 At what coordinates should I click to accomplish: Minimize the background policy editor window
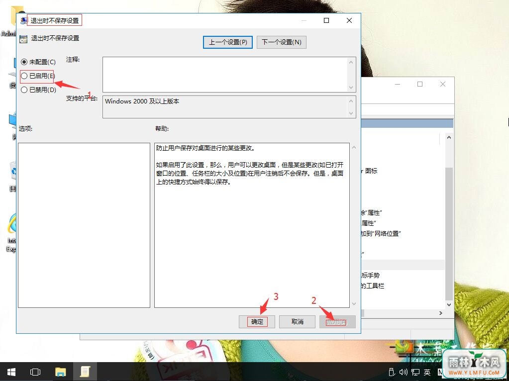point(398,85)
